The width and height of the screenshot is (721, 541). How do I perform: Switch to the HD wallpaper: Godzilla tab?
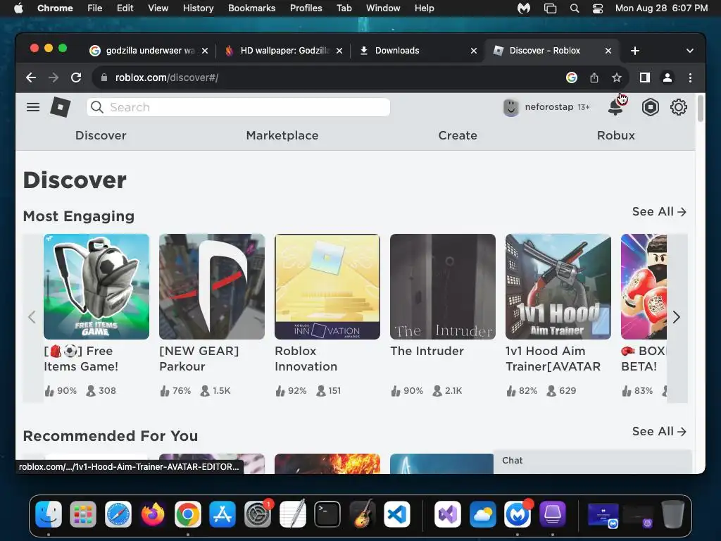coord(284,51)
